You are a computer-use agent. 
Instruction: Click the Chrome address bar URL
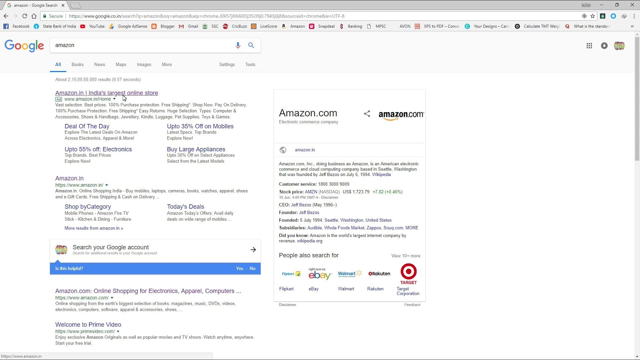coord(206,16)
